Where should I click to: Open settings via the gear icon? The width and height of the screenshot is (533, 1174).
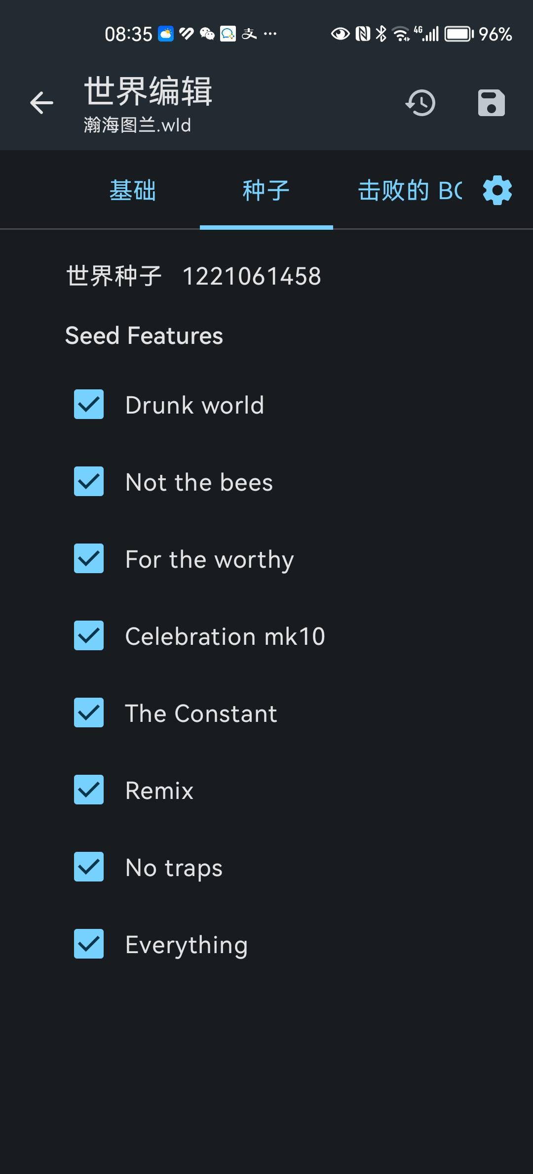pyautogui.click(x=497, y=190)
